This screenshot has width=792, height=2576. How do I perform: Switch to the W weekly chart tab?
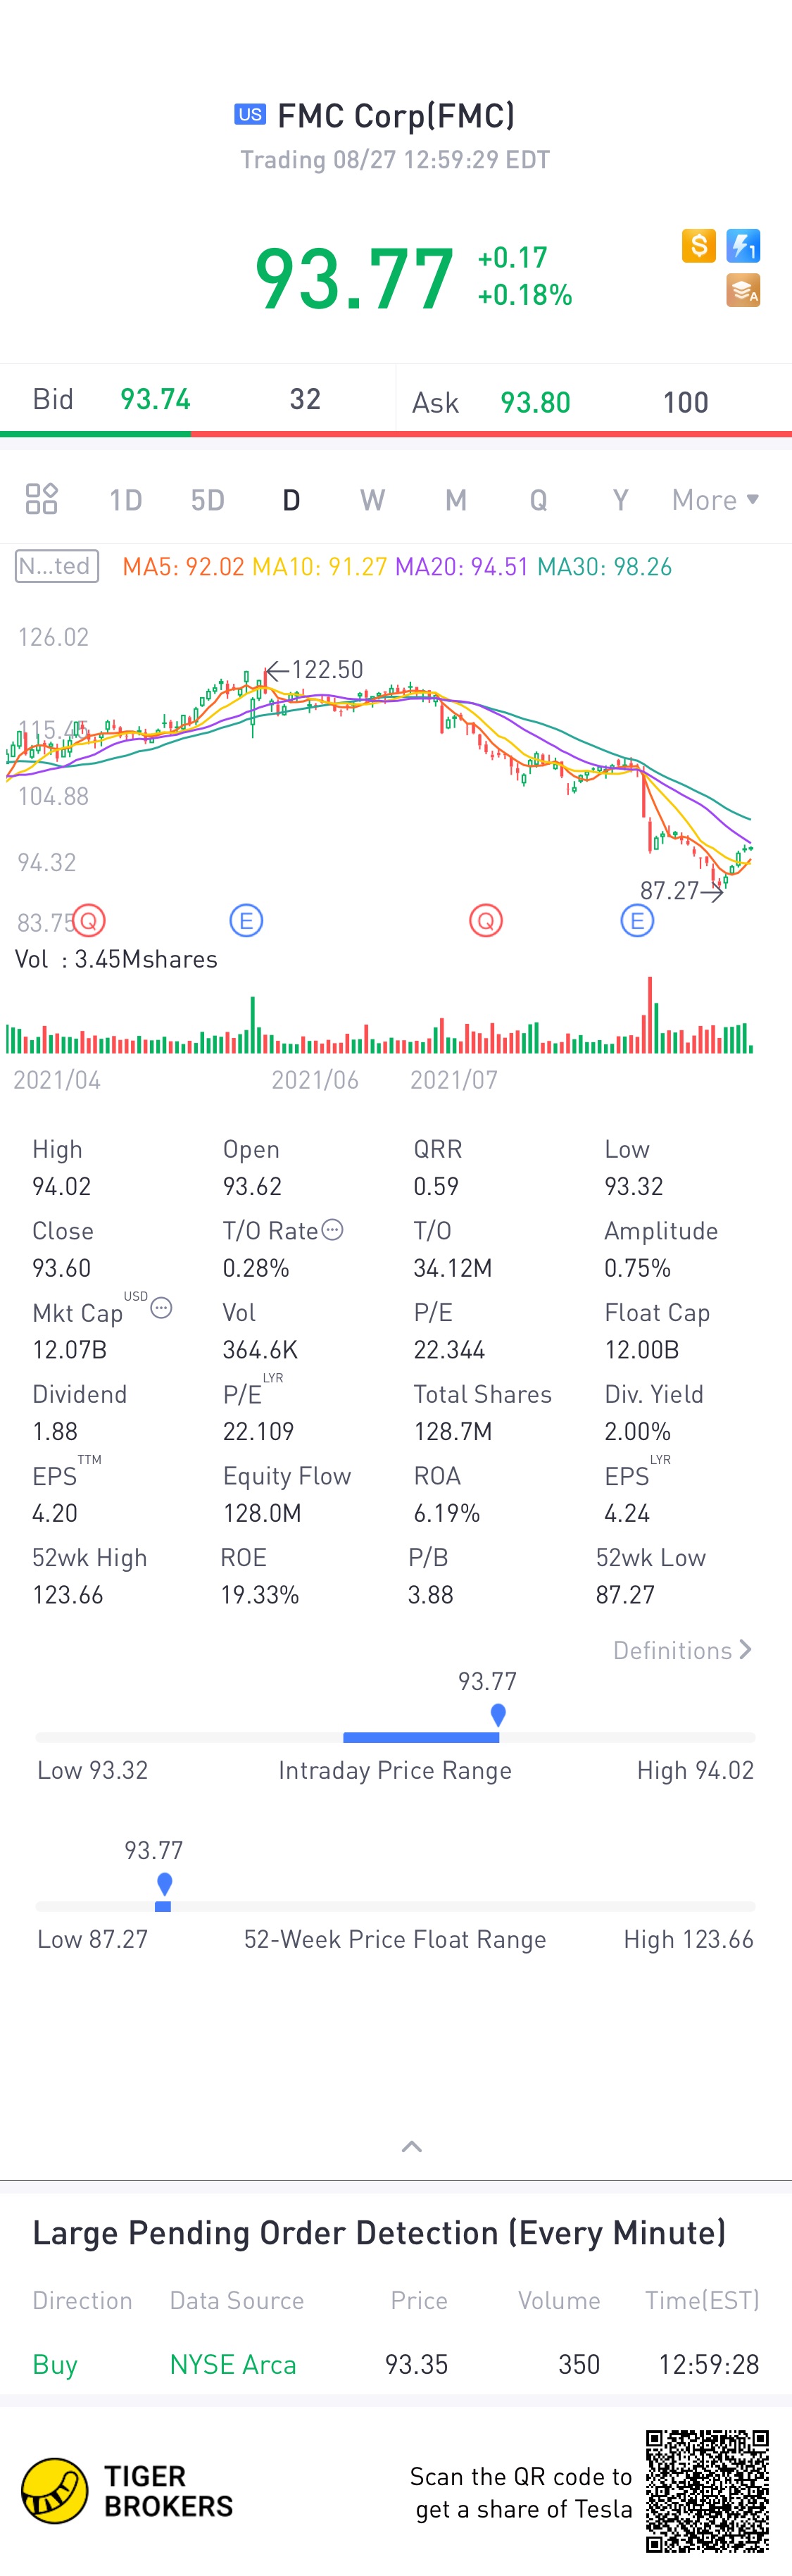tap(372, 500)
